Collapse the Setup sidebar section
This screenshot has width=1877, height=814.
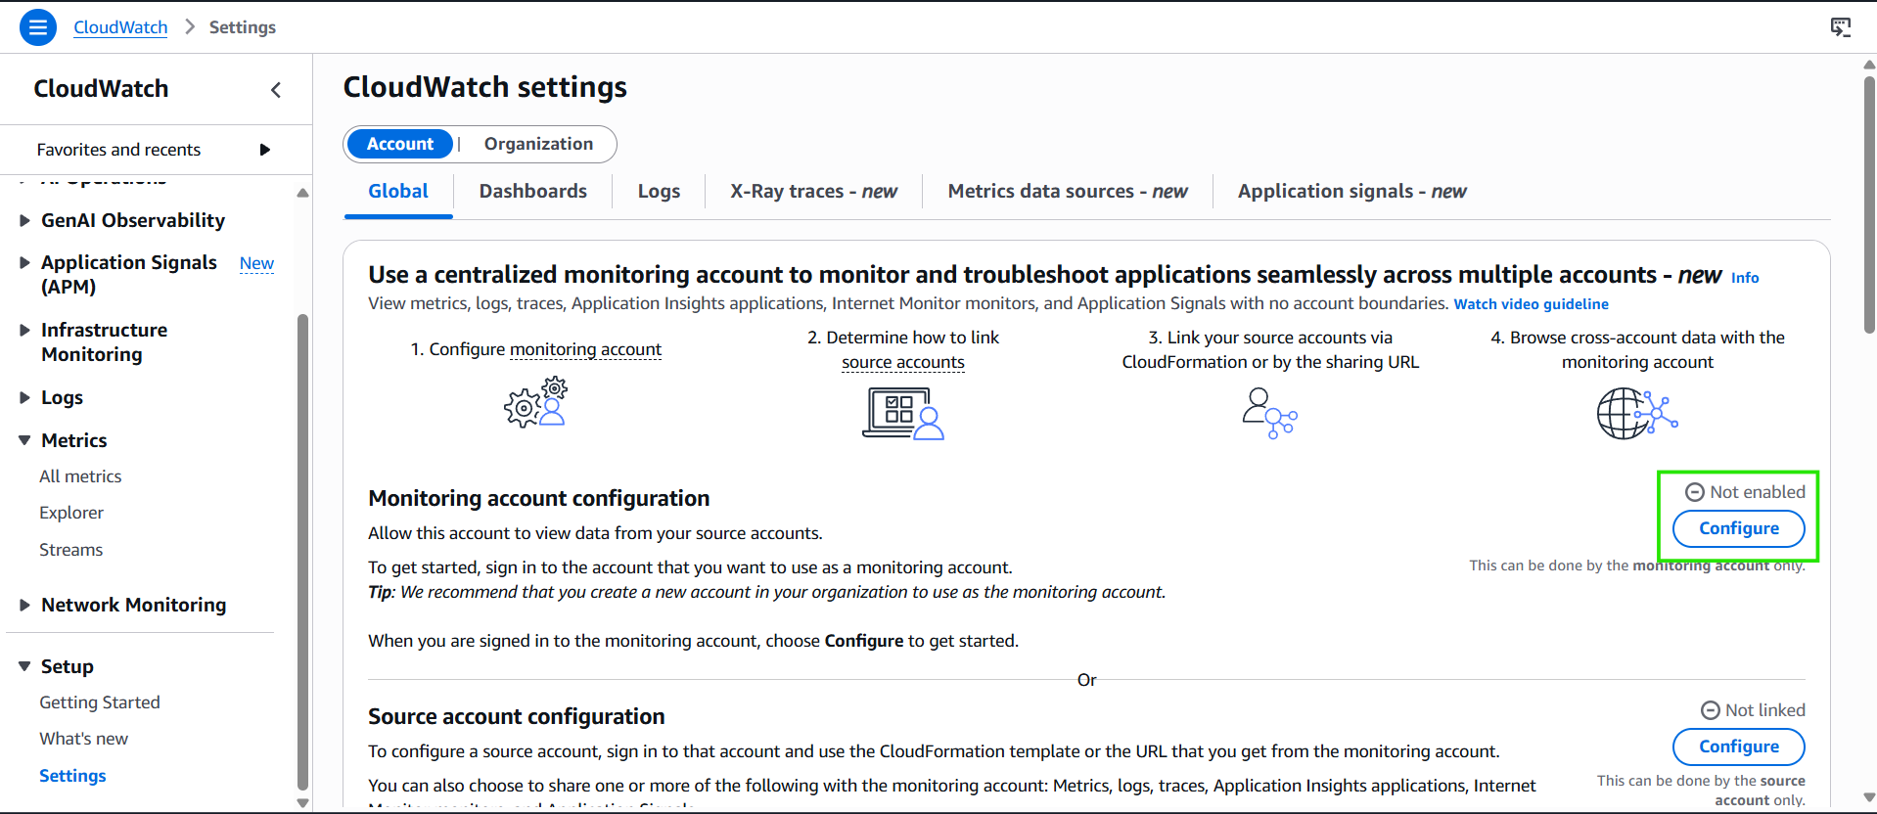(x=24, y=666)
